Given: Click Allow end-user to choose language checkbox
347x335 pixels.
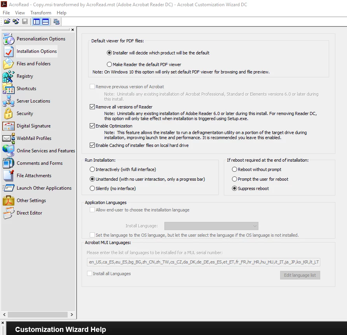Looking at the screenshot, I should 92,210.
